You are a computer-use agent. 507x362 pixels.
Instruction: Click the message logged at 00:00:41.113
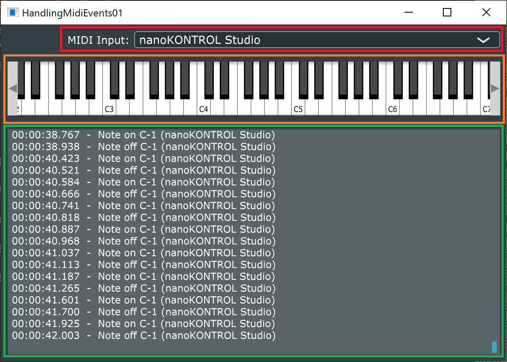click(144, 265)
